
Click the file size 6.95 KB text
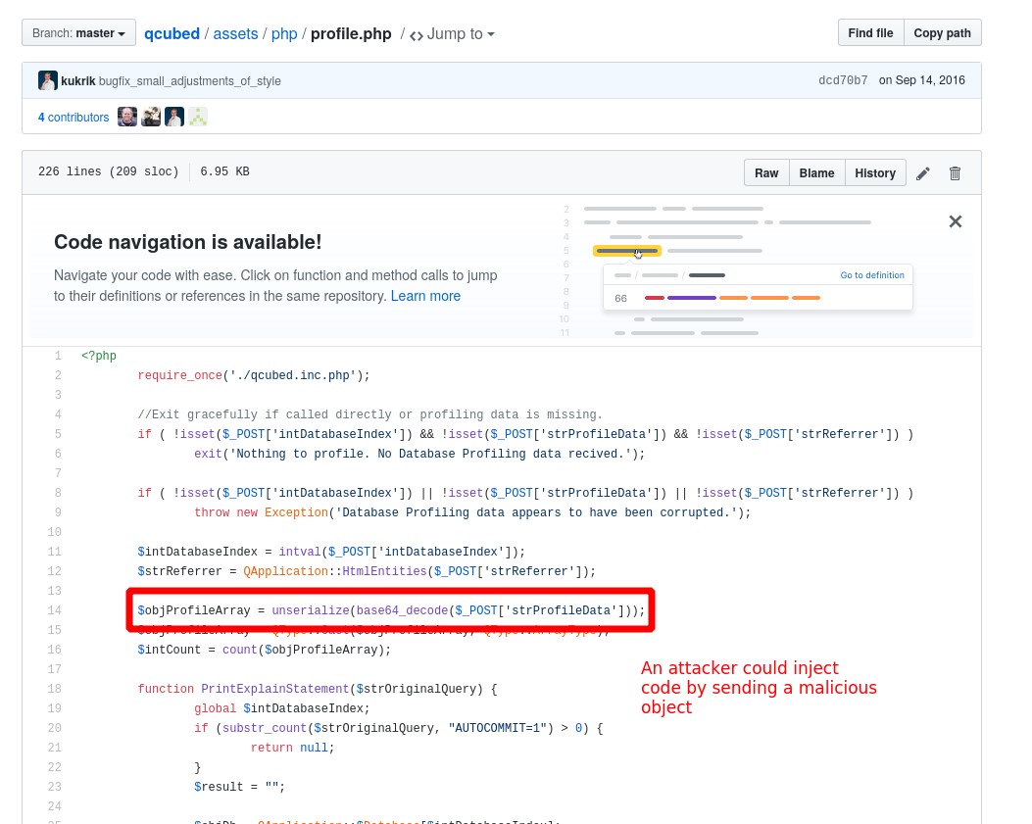coord(224,171)
